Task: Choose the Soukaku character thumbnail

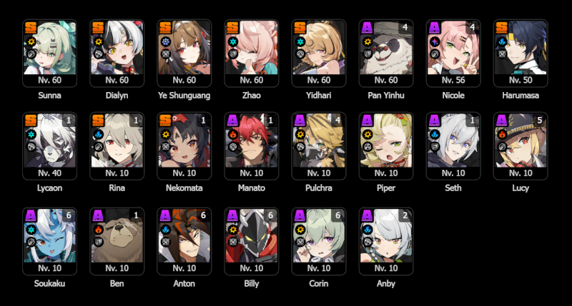Action: pos(49,242)
